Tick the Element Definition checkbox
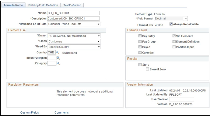This screenshot has height=116, width=210. 174,41
